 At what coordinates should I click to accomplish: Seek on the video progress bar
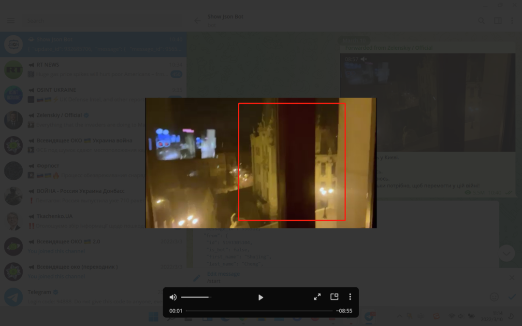259,311
